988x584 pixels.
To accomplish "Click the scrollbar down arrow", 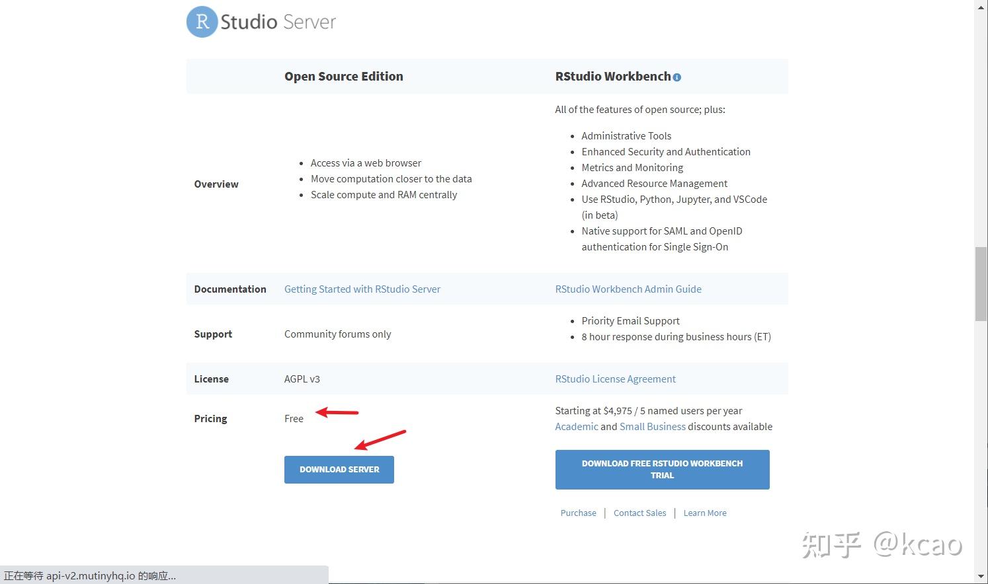I will point(981,578).
